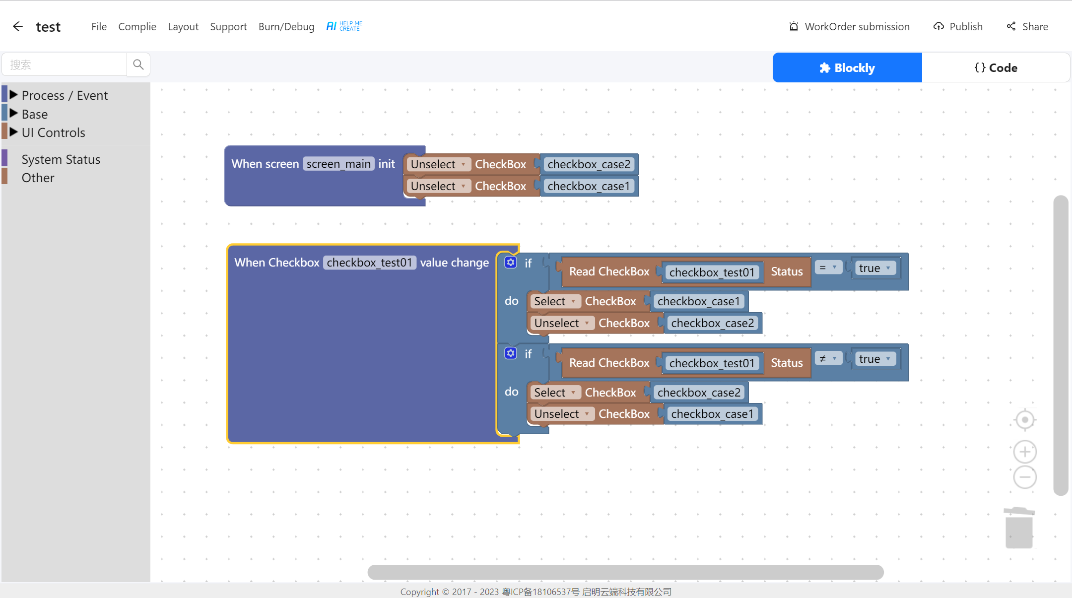1072x598 pixels.
Task: Click the Share label
Action: [1035, 26]
